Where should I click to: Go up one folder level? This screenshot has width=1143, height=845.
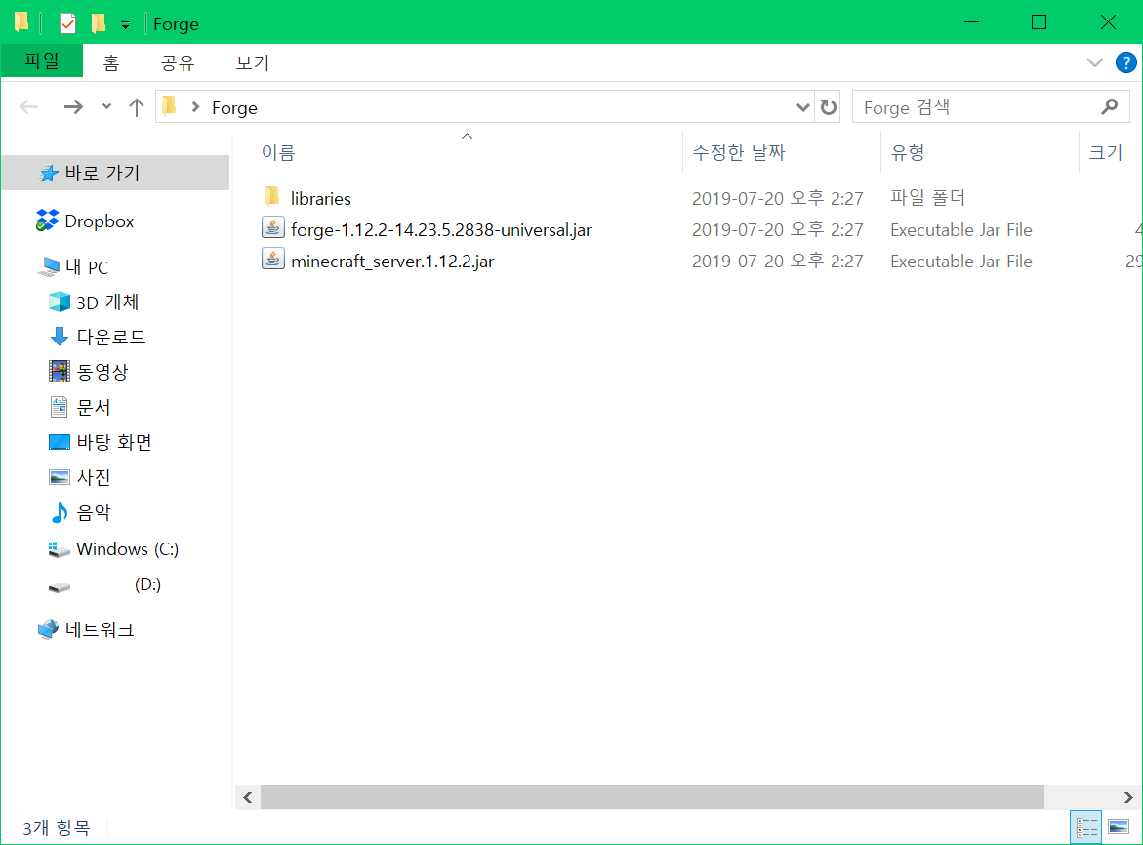pyautogui.click(x=137, y=107)
